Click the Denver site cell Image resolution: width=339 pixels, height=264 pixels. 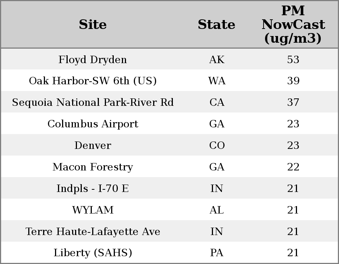tap(93, 145)
